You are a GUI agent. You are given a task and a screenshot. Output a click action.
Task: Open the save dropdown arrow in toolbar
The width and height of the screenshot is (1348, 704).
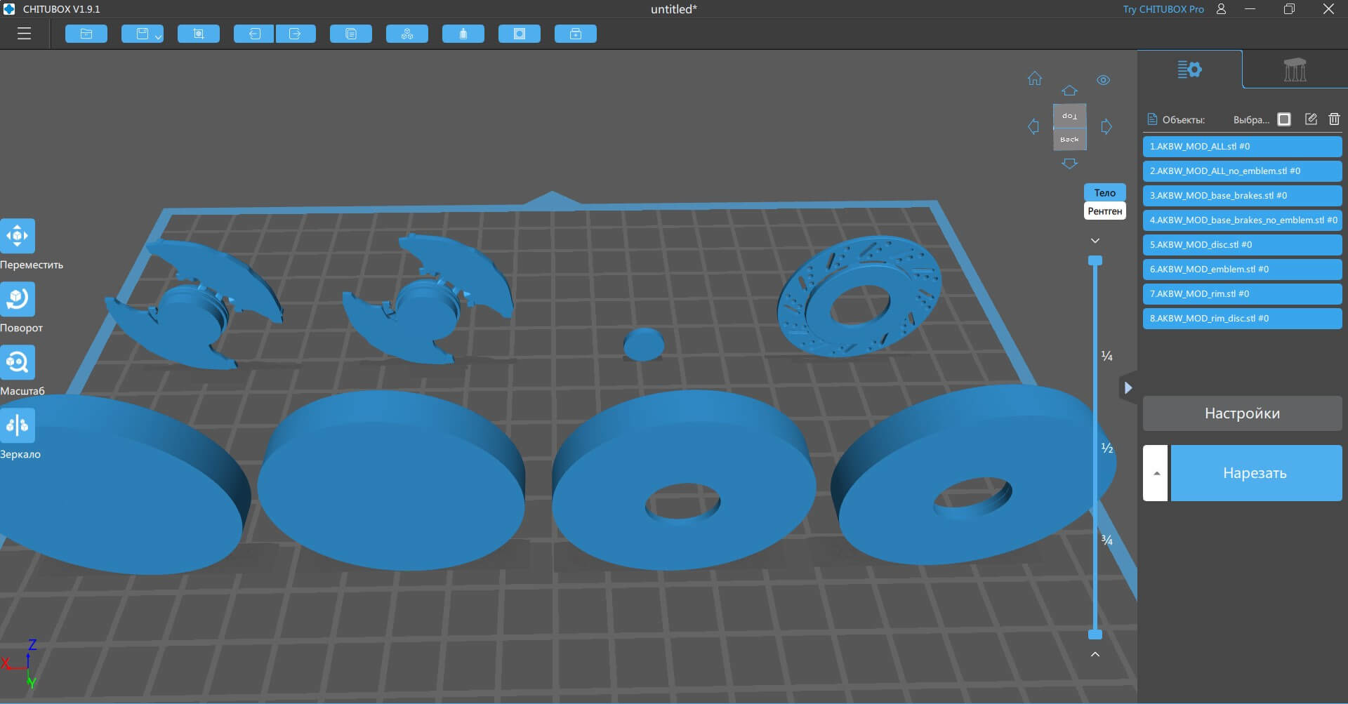[158, 36]
